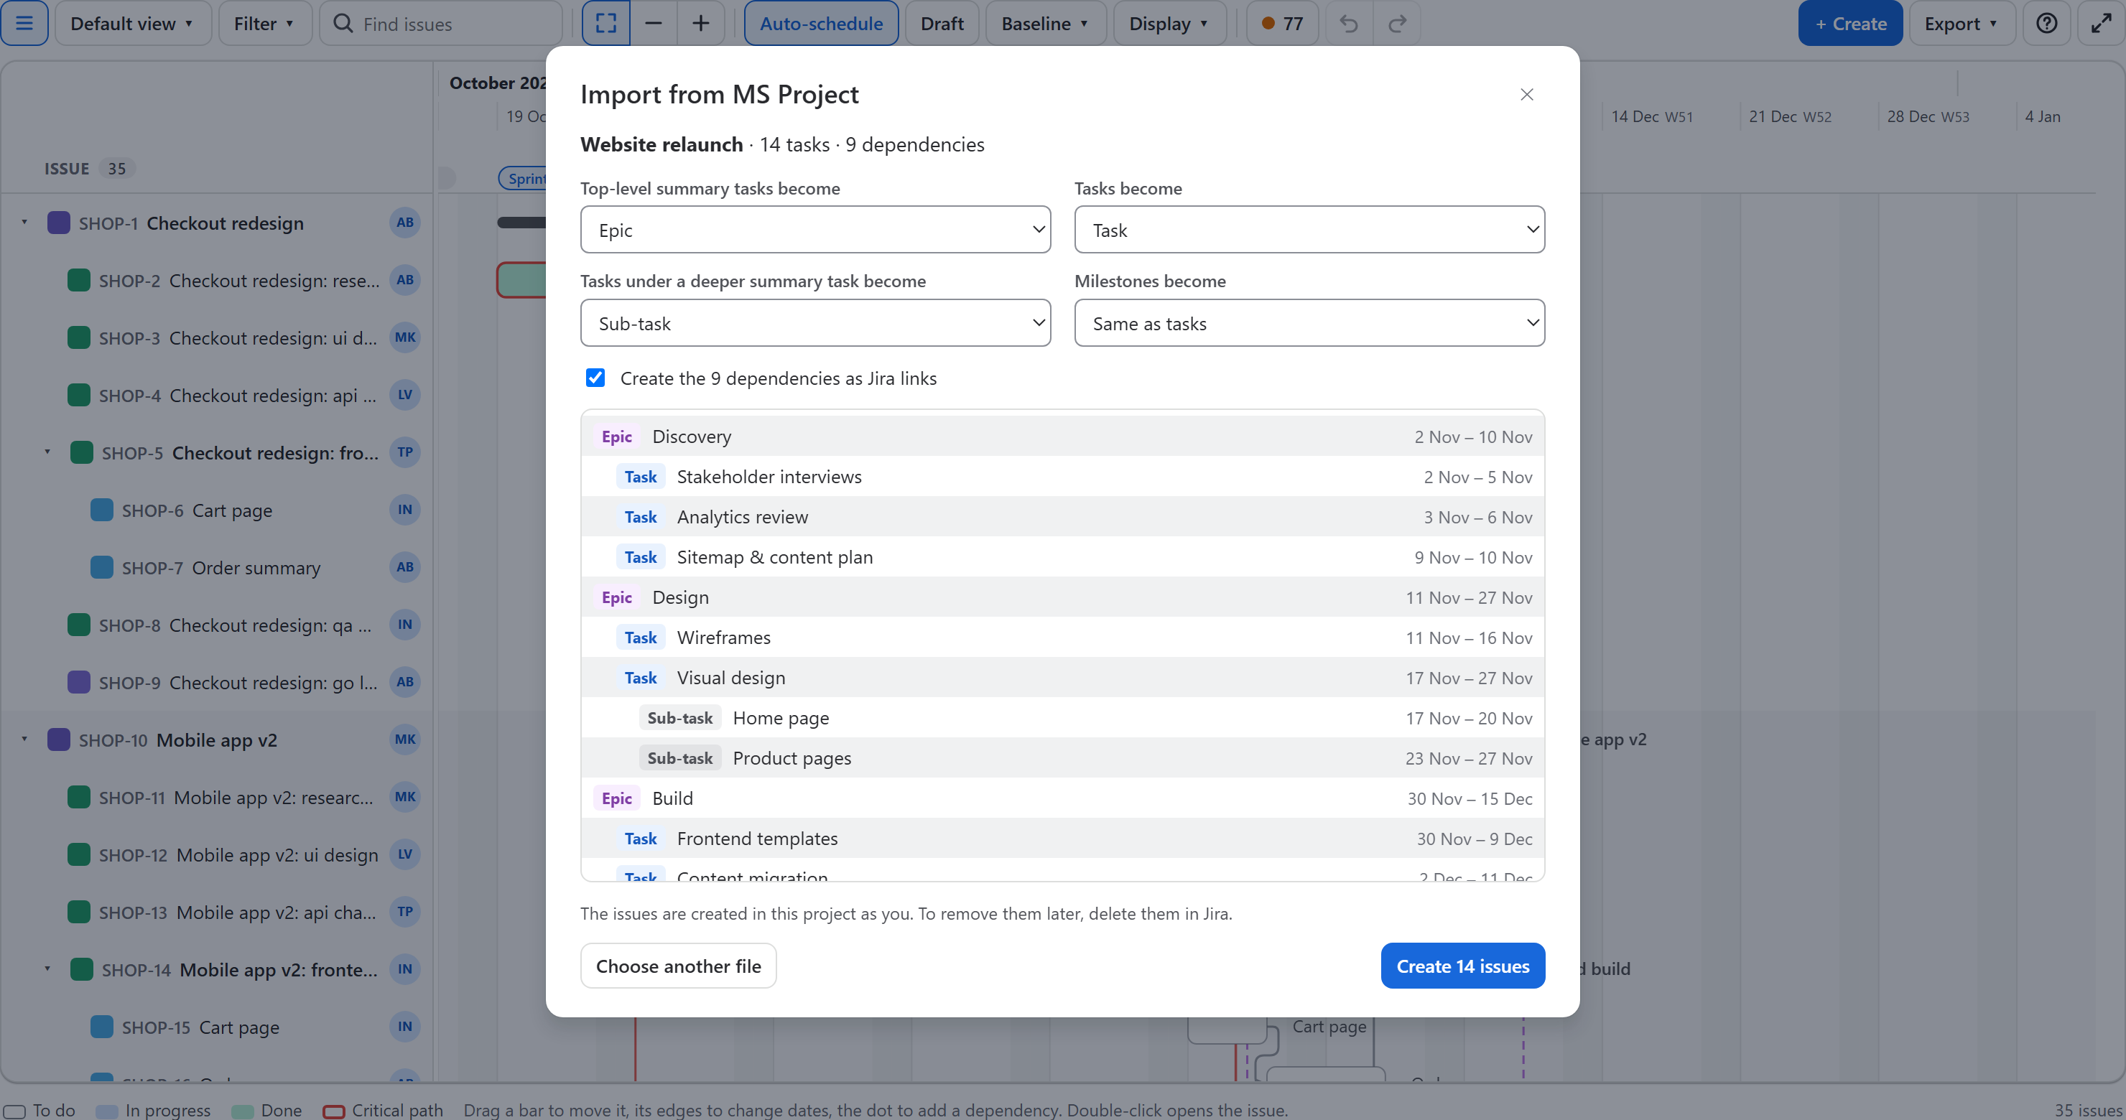Open Top-level summary tasks become dropdown
Screen dimensions: 2126x1120
click(815, 229)
